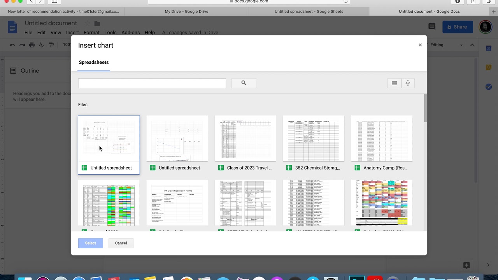Click the browser downloads icon
Viewport: 498px width, 280px height.
458,2
